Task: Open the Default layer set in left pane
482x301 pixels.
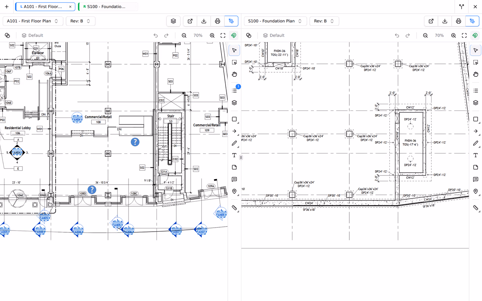Action: pos(32,35)
